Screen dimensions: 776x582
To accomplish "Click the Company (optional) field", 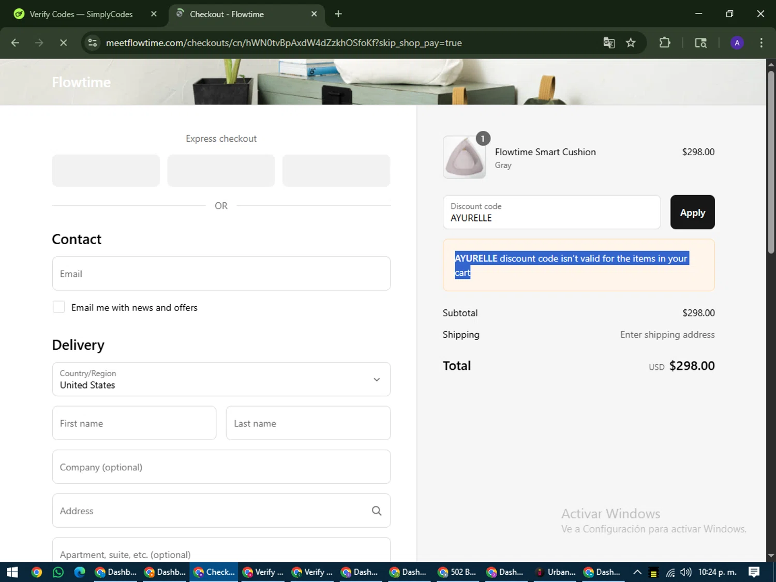I will (x=221, y=467).
